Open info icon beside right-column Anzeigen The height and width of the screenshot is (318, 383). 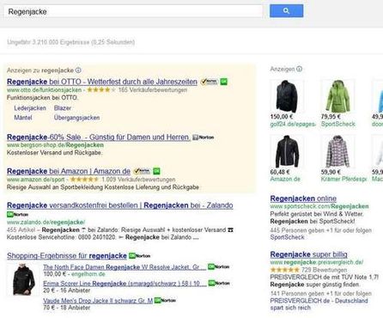[x=299, y=69]
